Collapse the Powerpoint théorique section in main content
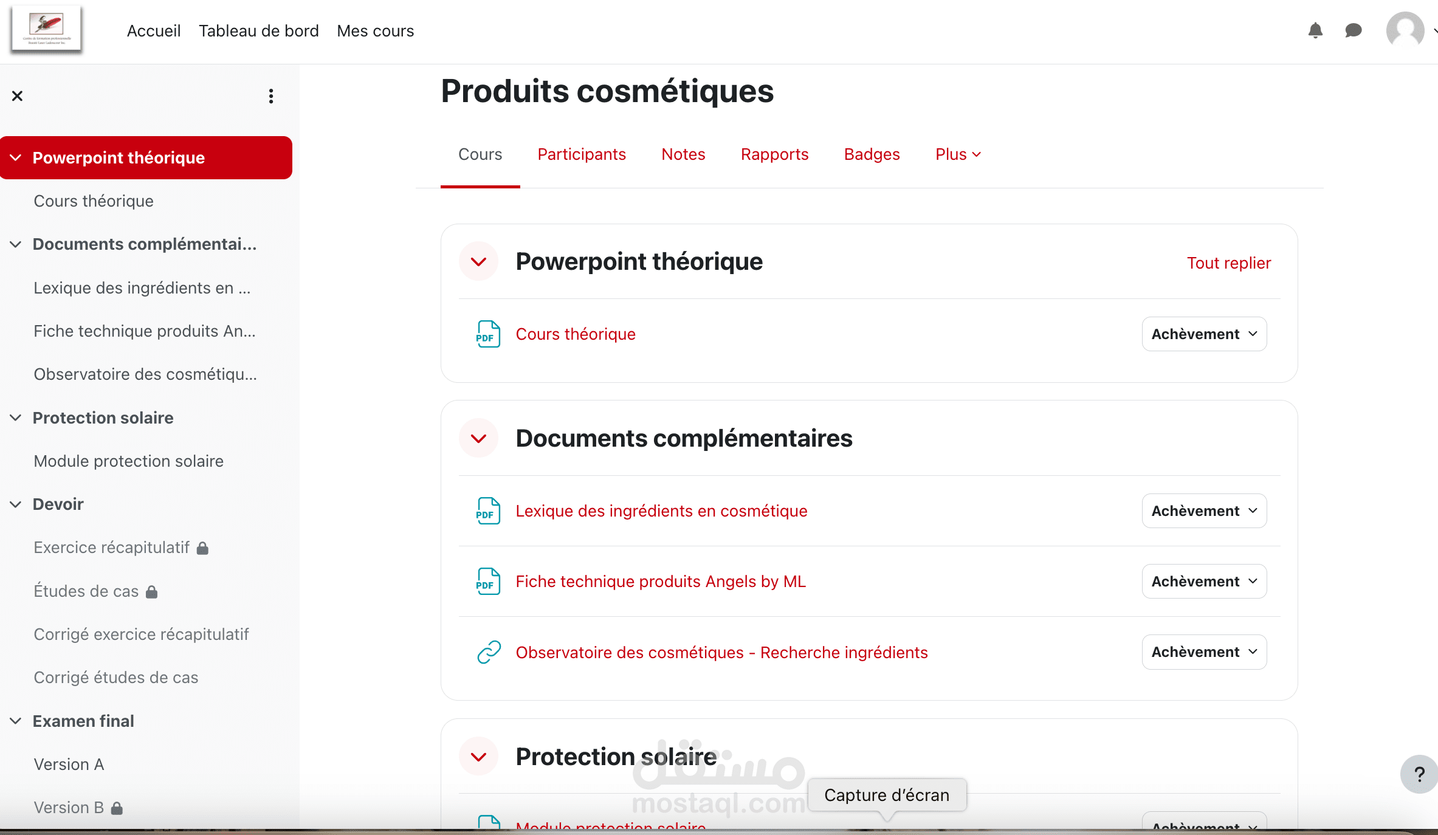 (x=479, y=262)
